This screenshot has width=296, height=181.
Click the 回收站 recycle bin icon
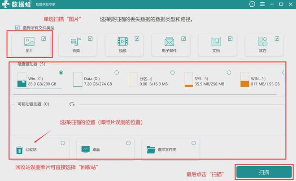(x=19, y=150)
